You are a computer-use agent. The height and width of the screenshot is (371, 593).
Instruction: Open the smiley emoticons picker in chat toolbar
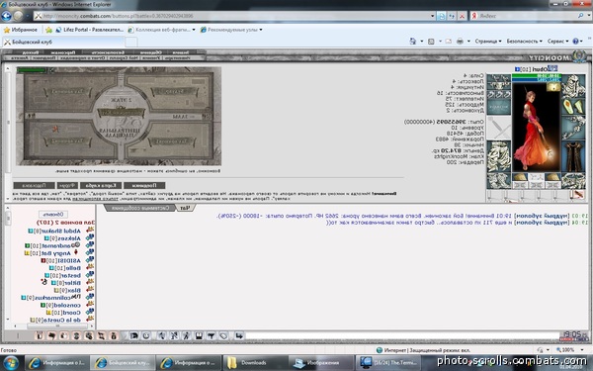coord(146,335)
